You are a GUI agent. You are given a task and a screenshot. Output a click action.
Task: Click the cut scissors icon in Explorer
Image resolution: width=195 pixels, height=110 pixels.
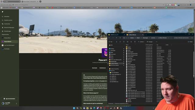(x=116, y=42)
